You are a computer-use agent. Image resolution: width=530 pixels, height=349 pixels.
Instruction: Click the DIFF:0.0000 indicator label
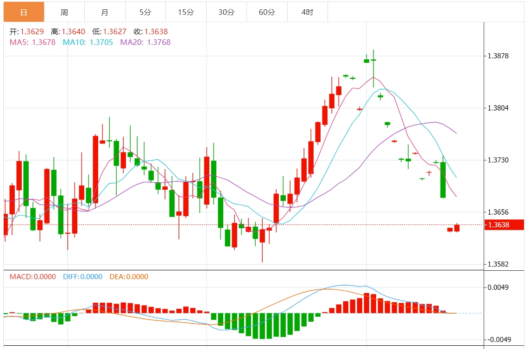tap(83, 277)
